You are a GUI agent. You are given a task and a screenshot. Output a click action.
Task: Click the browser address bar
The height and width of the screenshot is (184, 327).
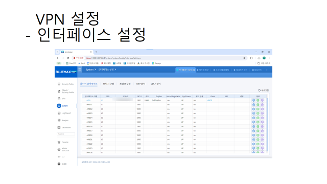point(159,58)
